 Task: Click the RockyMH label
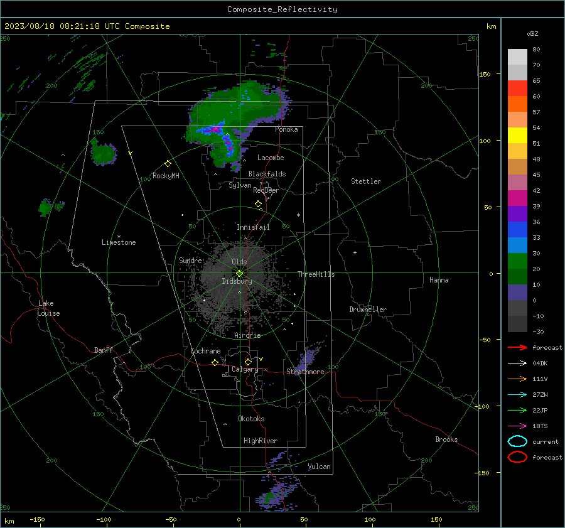pyautogui.click(x=166, y=176)
